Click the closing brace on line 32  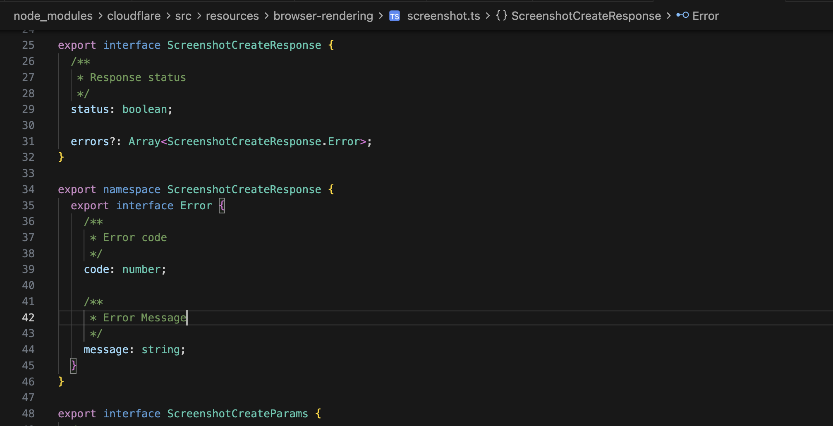tap(61, 157)
